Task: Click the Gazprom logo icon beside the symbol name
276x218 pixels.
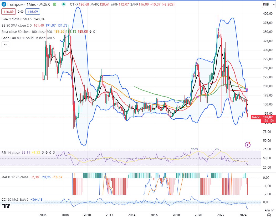Action: pos(4,4)
